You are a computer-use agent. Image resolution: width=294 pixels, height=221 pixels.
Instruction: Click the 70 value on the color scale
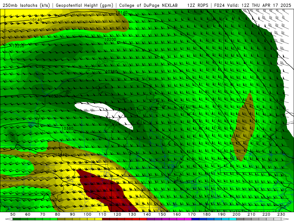coord(43,214)
